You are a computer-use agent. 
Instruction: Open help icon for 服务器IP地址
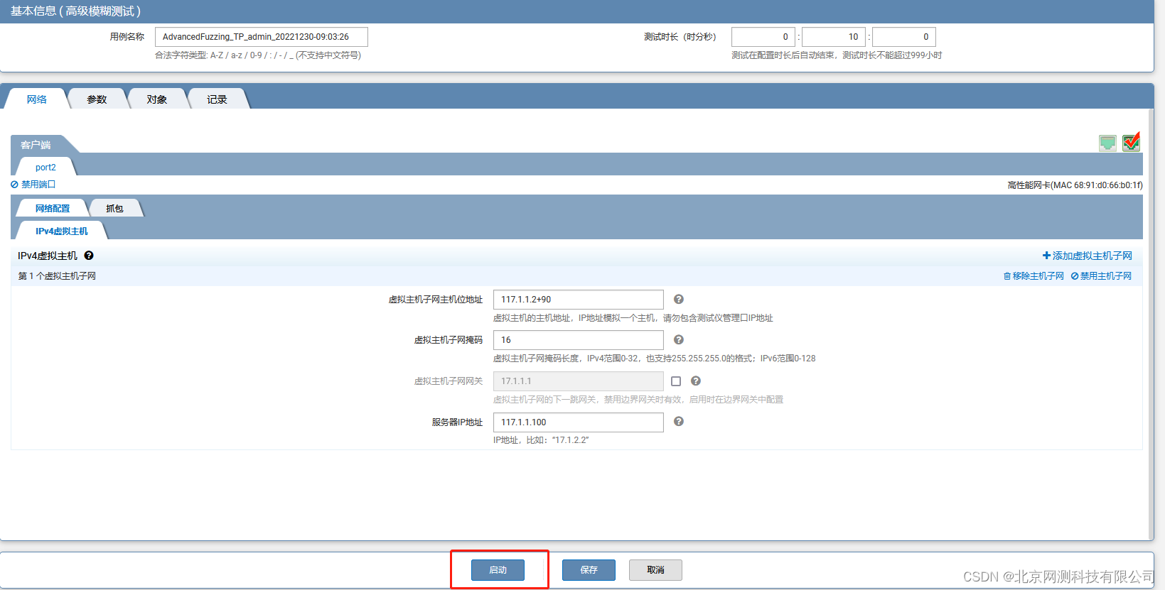point(679,422)
